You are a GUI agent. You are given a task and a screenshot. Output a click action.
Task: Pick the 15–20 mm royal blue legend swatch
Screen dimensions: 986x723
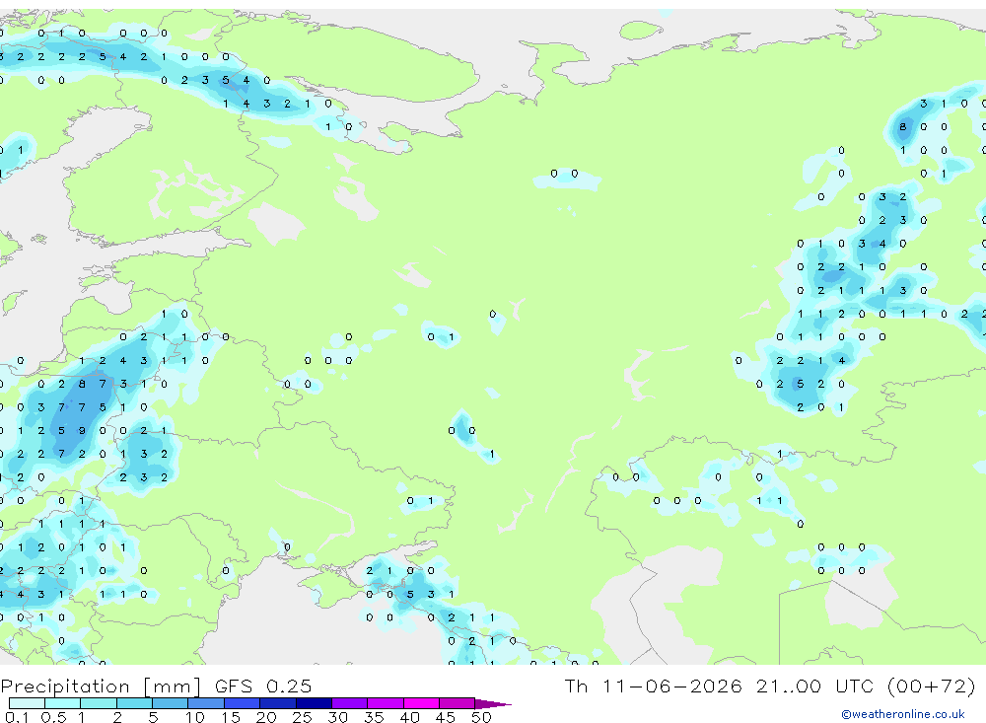[242, 703]
